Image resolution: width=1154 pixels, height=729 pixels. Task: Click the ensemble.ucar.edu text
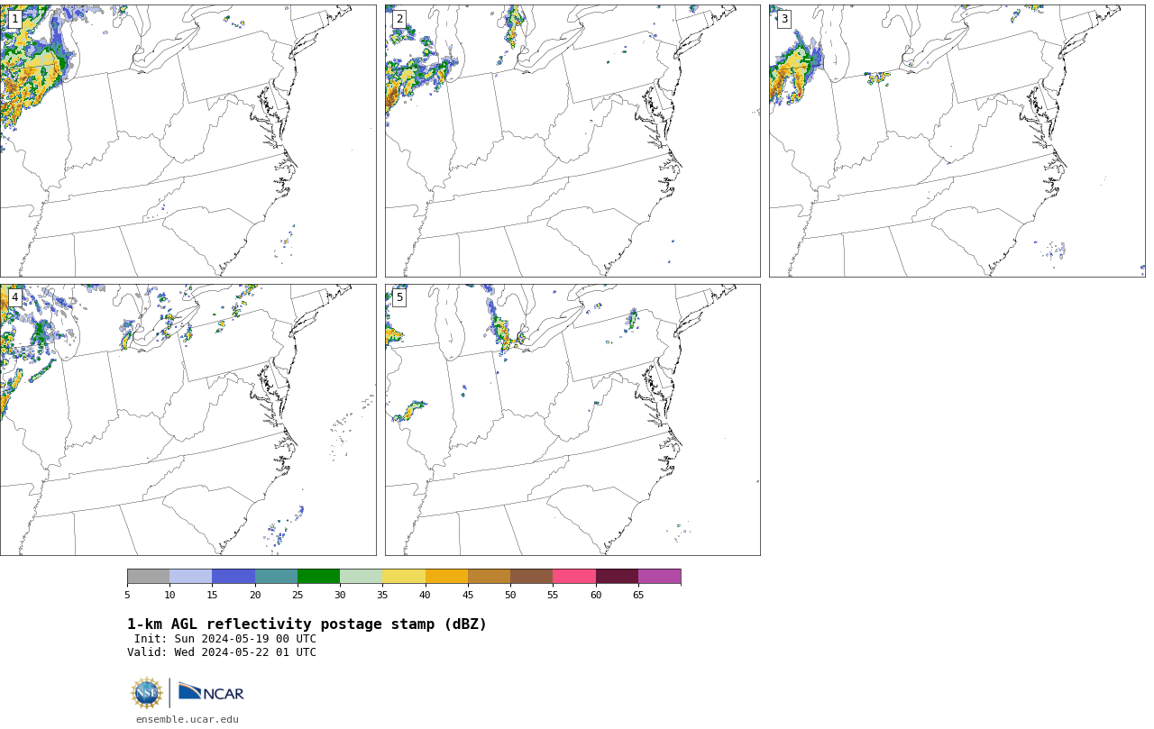[x=188, y=719]
